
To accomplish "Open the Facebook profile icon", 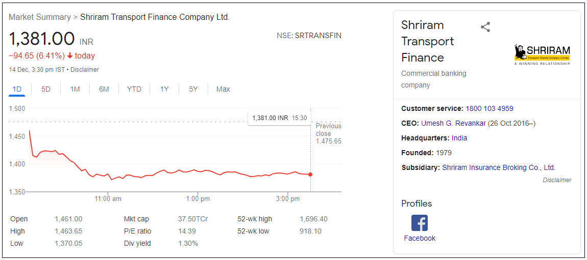I will (420, 223).
